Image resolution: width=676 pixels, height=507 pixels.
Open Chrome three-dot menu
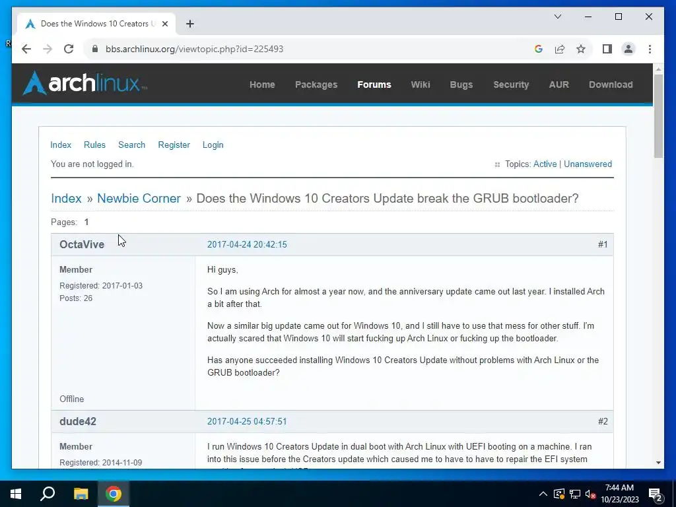(x=650, y=49)
